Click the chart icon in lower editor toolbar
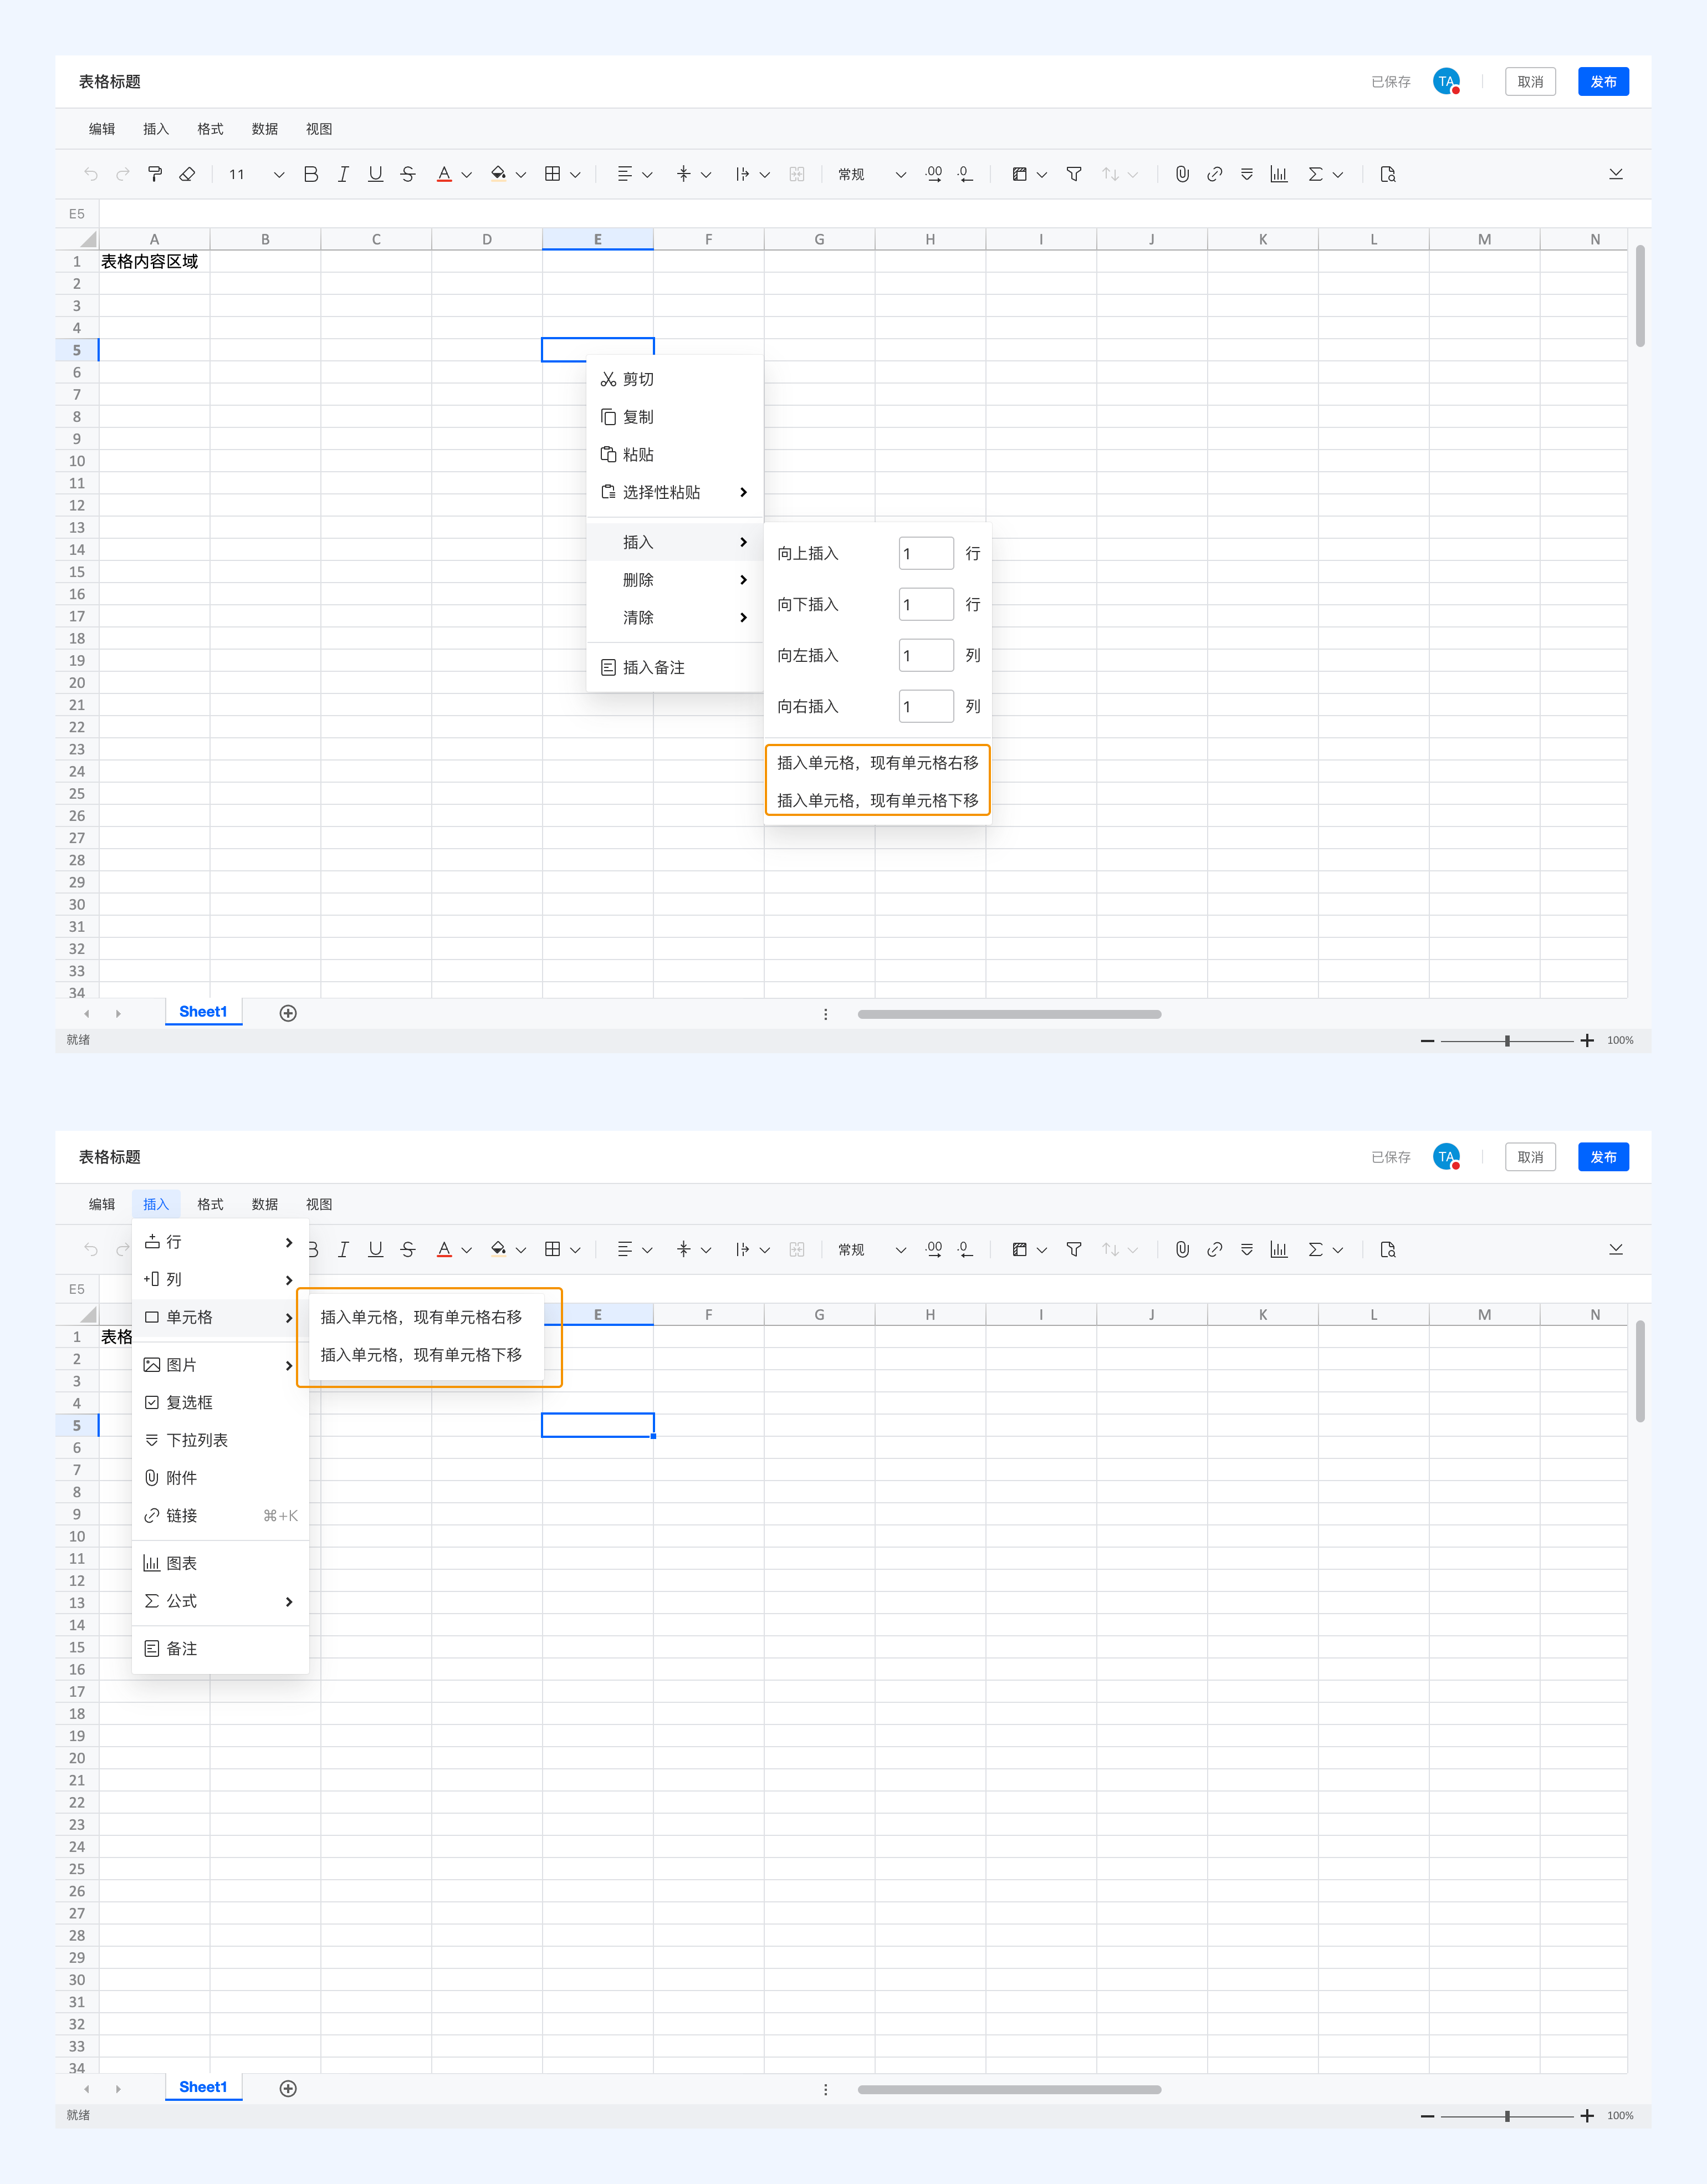The height and width of the screenshot is (2184, 1707). pyautogui.click(x=1279, y=1250)
